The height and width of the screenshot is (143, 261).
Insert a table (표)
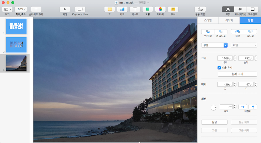click(110, 9)
